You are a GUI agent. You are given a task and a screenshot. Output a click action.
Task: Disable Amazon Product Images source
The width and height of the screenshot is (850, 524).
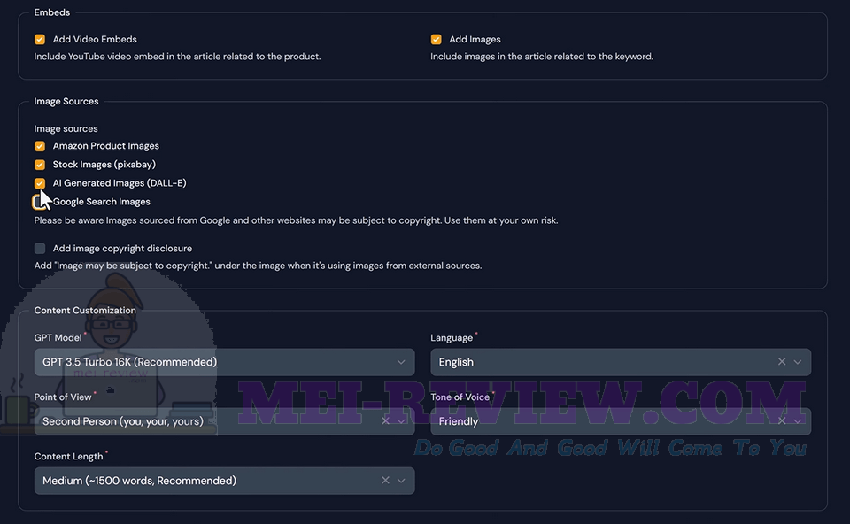pyautogui.click(x=40, y=146)
